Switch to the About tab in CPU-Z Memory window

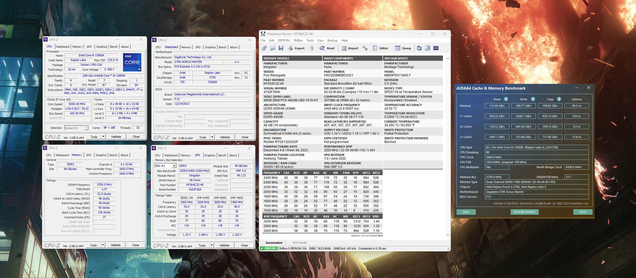point(124,155)
